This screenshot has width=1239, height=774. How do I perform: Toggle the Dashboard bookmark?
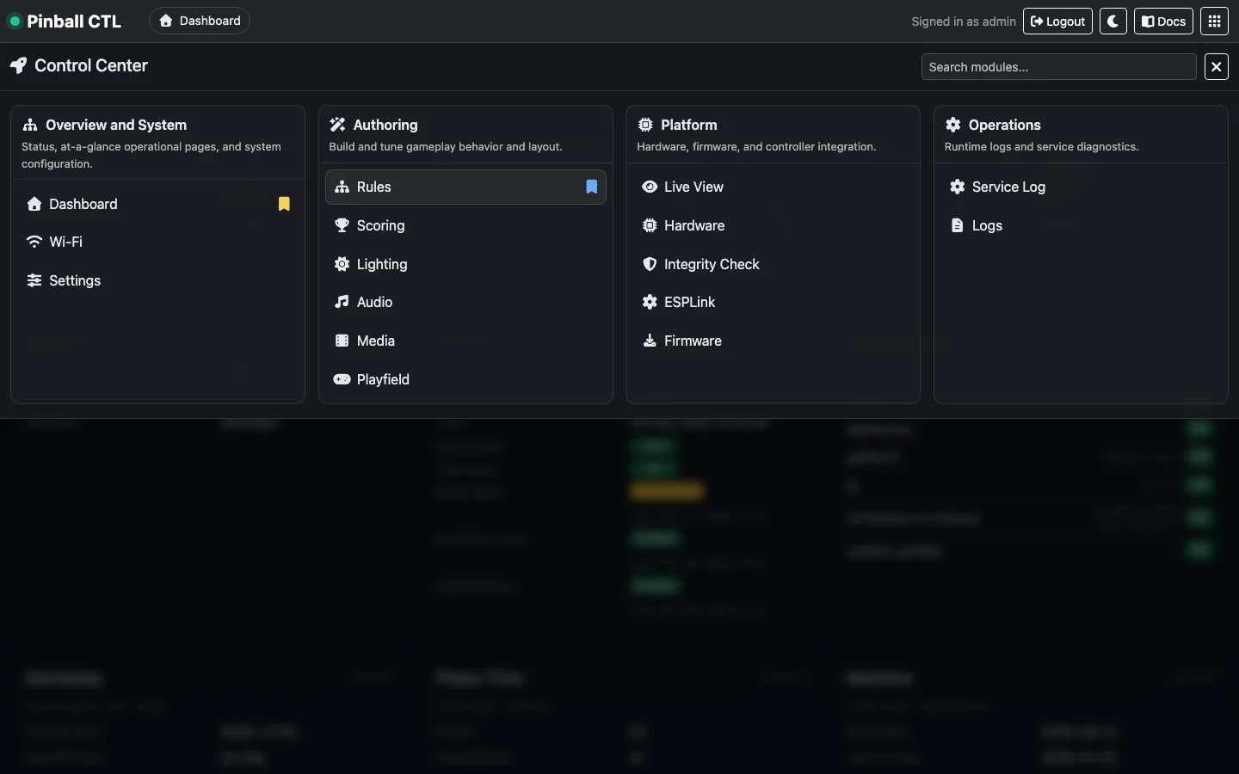pyautogui.click(x=284, y=204)
